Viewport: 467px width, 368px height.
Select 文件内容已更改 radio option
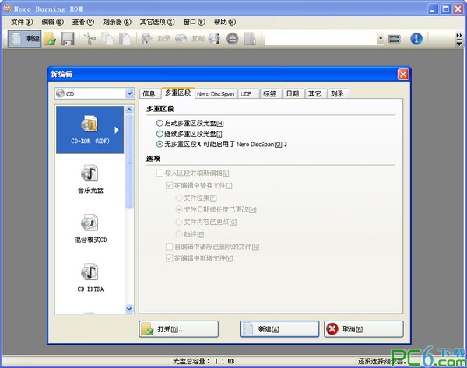(x=206, y=222)
